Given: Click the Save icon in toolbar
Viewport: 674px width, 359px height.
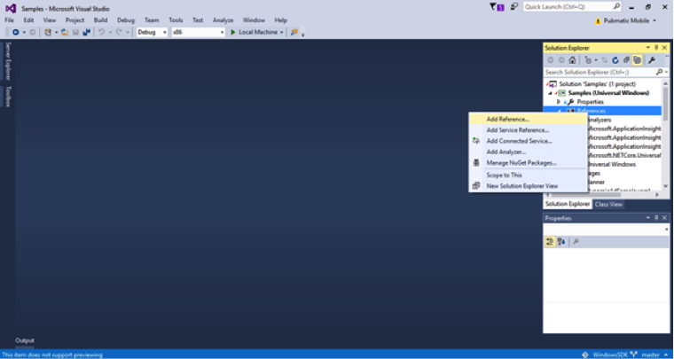Looking at the screenshot, I should point(75,32).
